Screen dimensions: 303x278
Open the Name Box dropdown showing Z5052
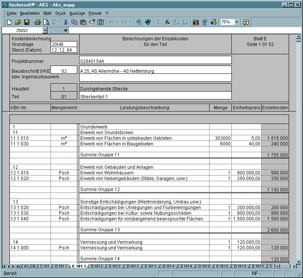point(46,30)
